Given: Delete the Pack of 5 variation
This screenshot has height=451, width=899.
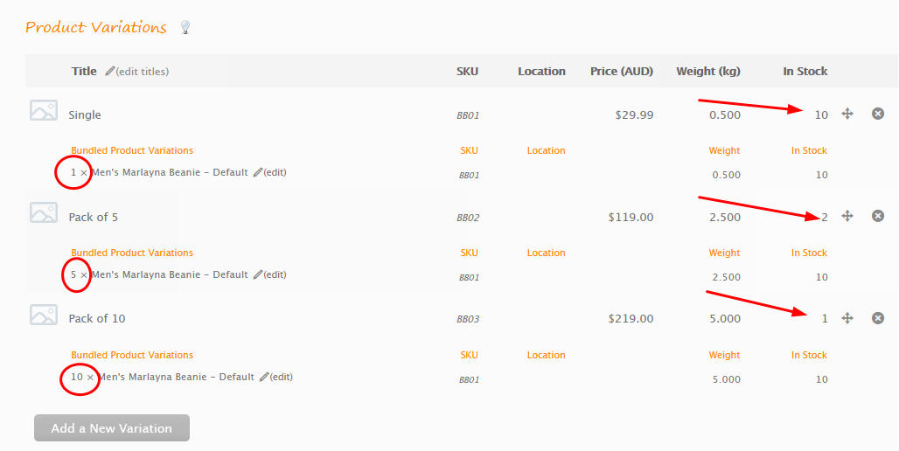Looking at the screenshot, I should point(878,216).
